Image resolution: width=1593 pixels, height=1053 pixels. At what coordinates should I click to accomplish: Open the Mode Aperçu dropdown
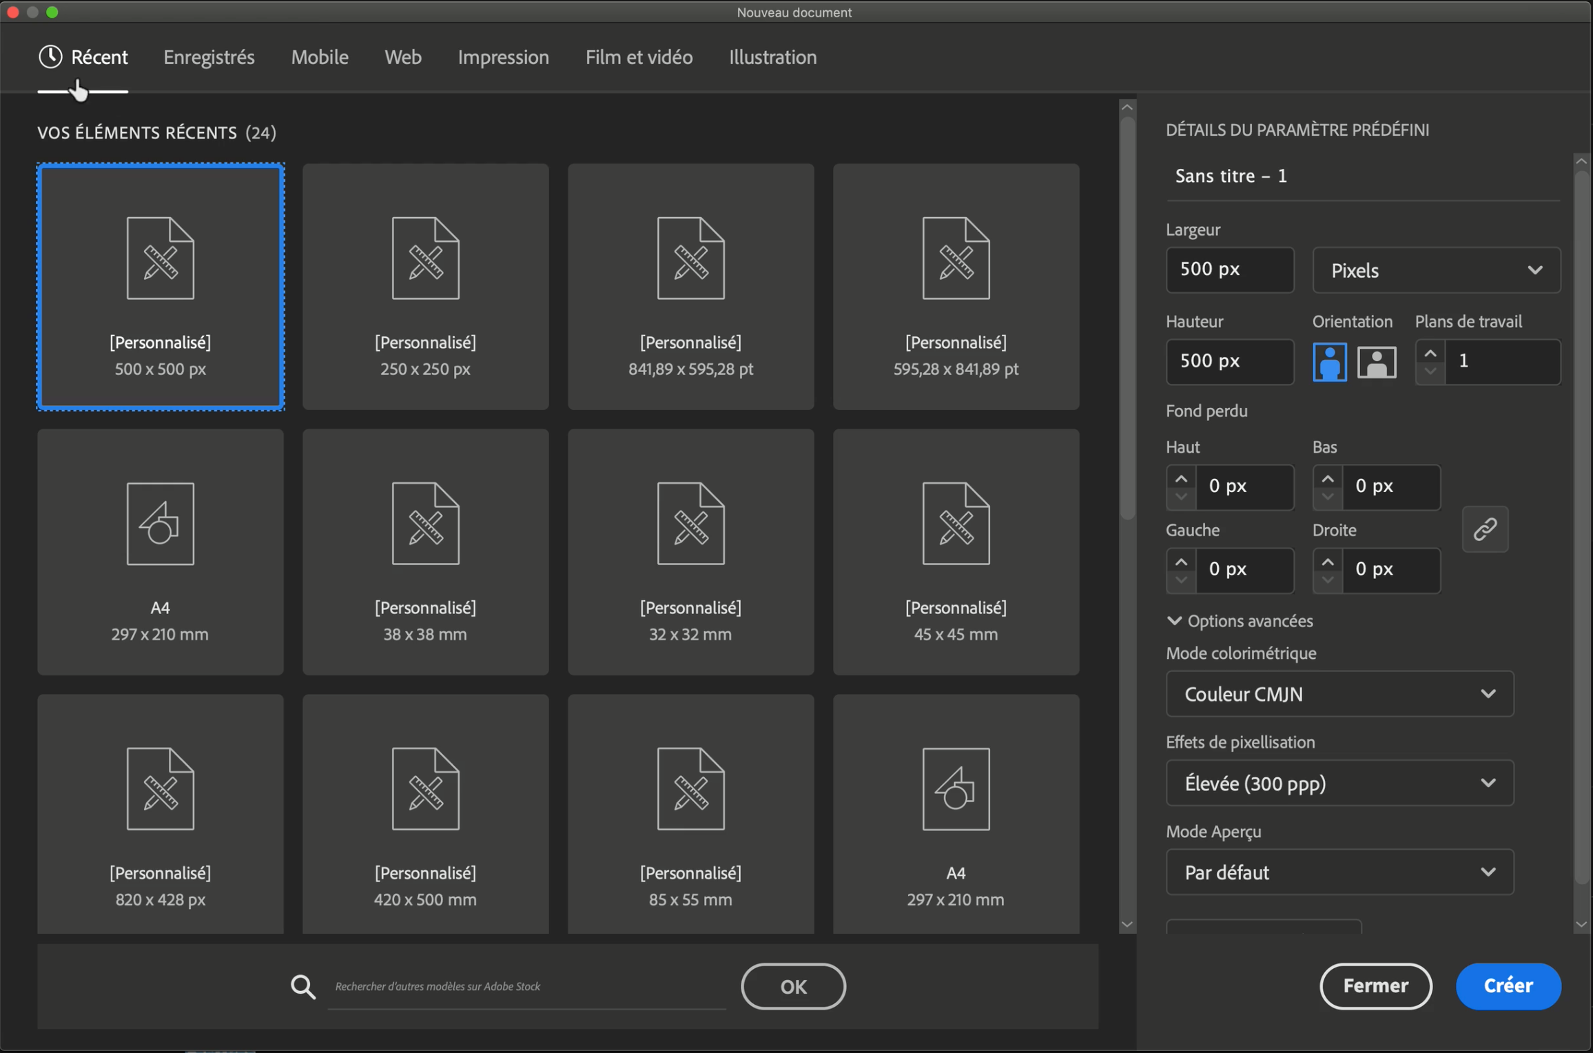pos(1339,872)
